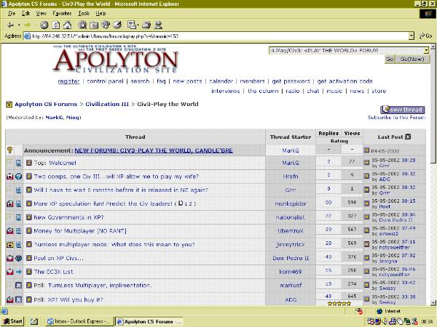
Task: Open the Edit menu
Action: pyautogui.click(x=25, y=13)
